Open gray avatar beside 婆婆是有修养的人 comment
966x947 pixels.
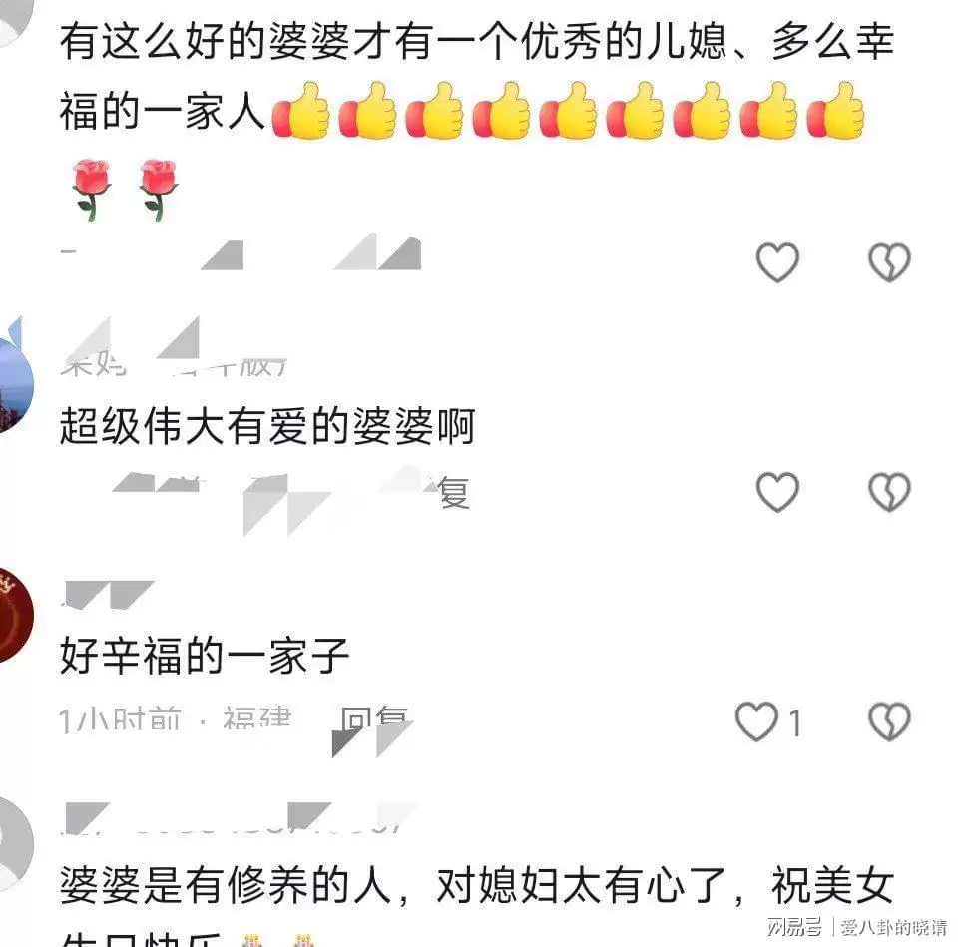(x=16, y=844)
